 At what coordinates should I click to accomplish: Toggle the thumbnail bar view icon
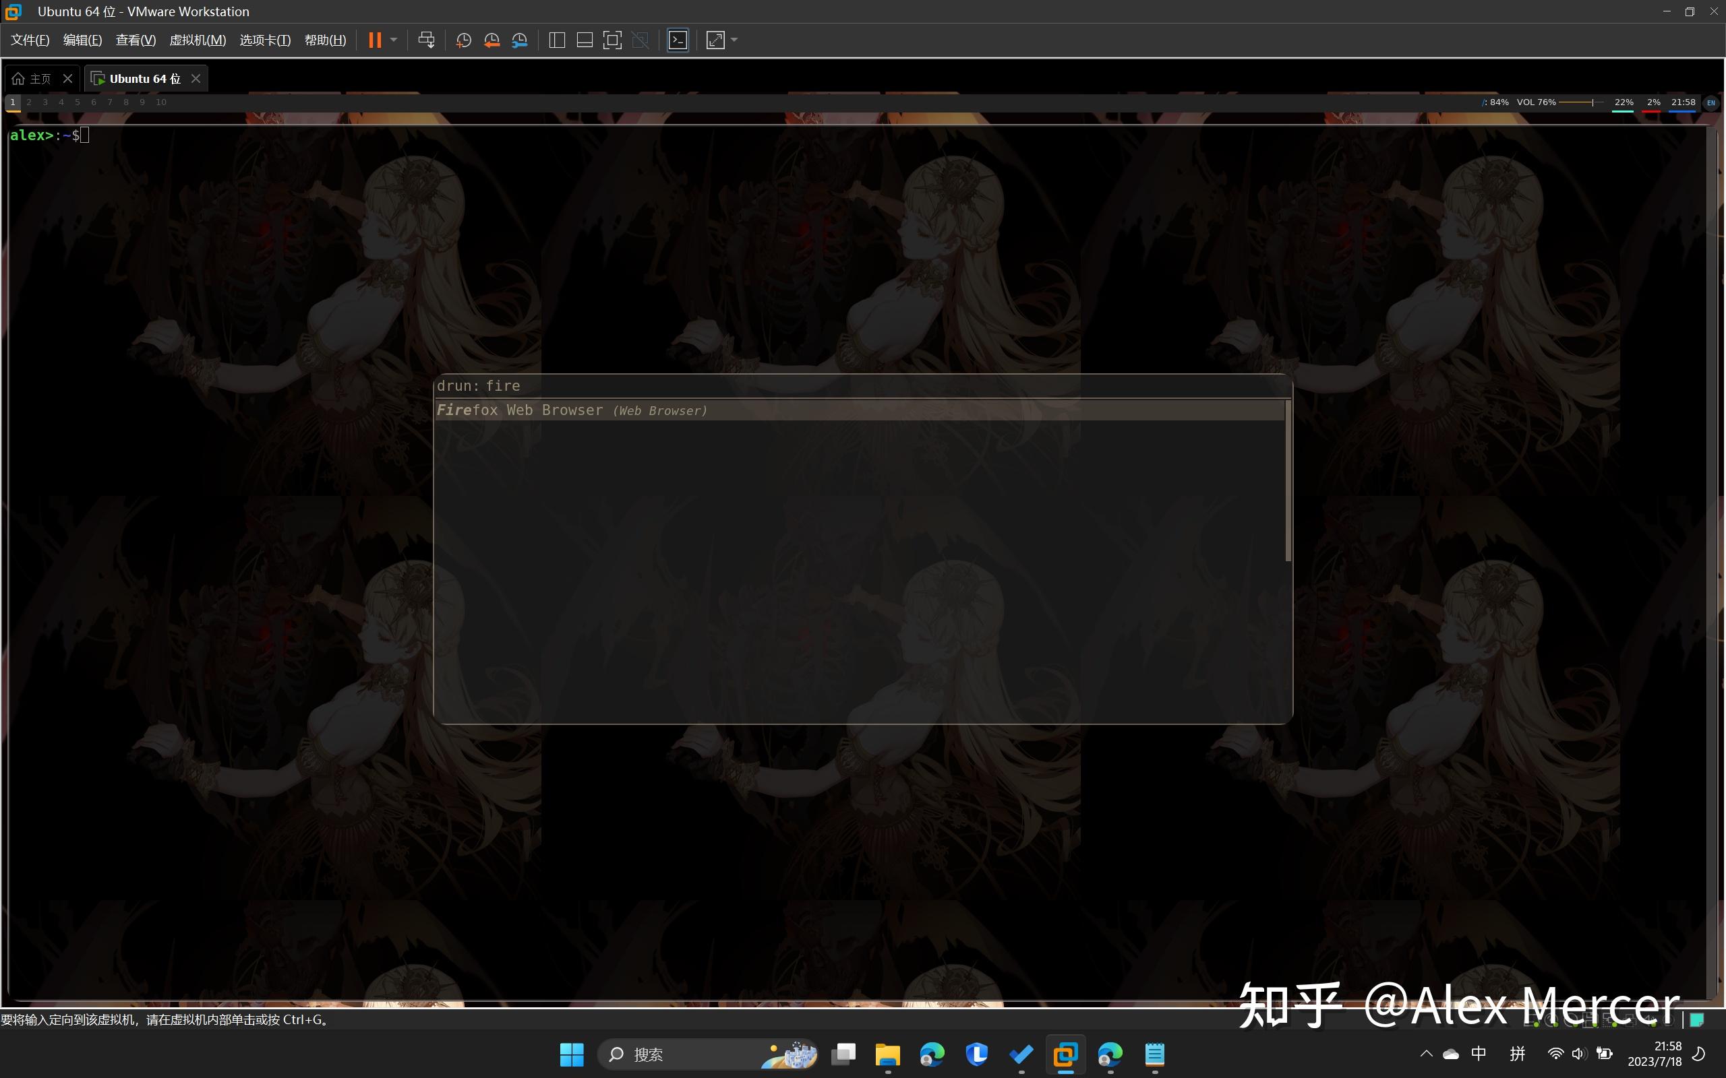point(585,40)
